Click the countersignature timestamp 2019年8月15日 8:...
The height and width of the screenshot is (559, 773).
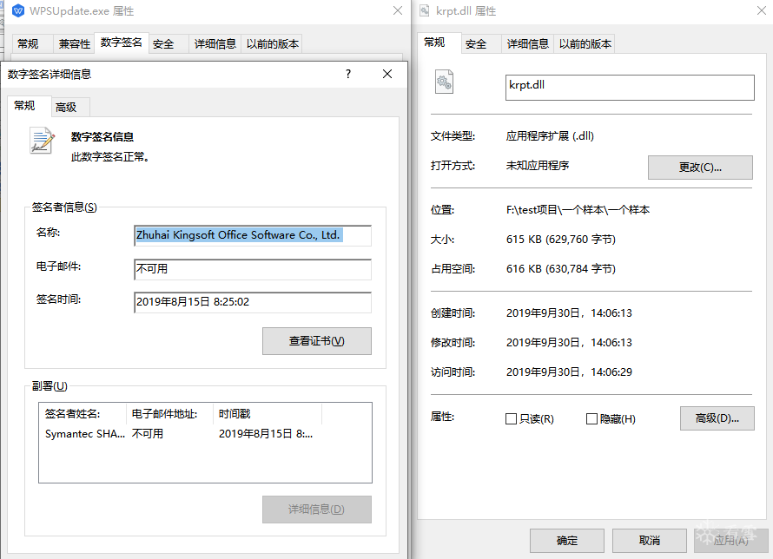point(266,434)
